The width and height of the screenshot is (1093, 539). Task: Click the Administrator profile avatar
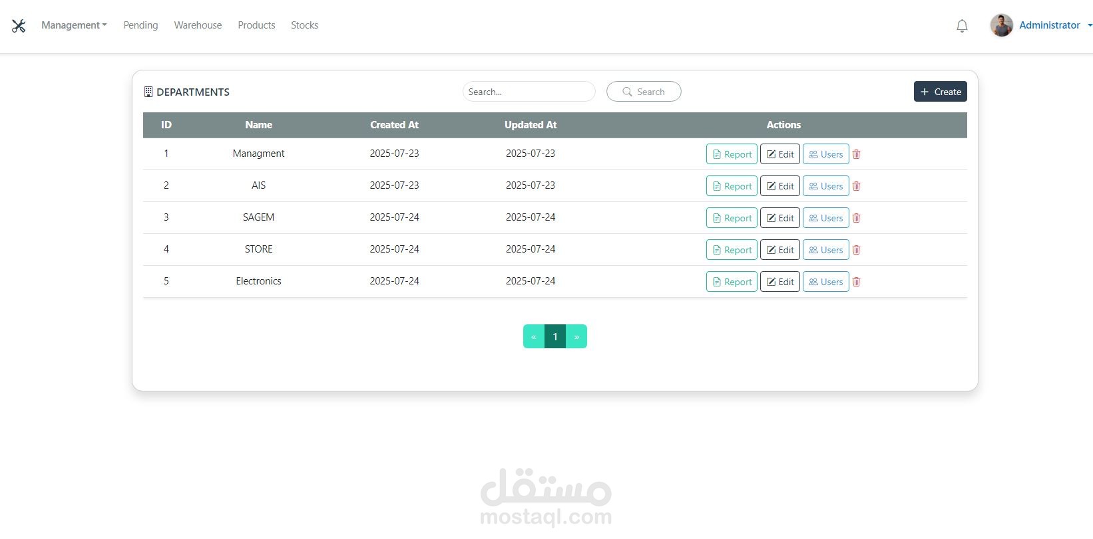(x=1001, y=25)
